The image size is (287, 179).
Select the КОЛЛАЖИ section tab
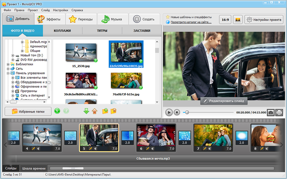pos(62,31)
